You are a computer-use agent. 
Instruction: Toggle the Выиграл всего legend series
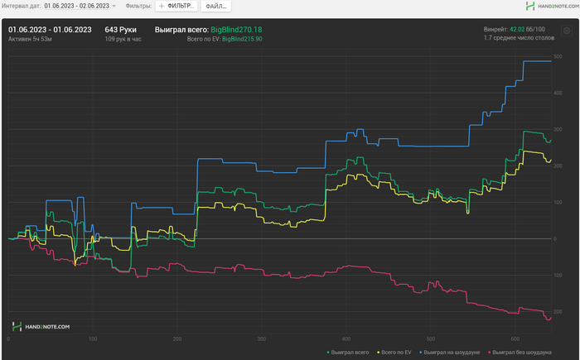tap(348, 353)
